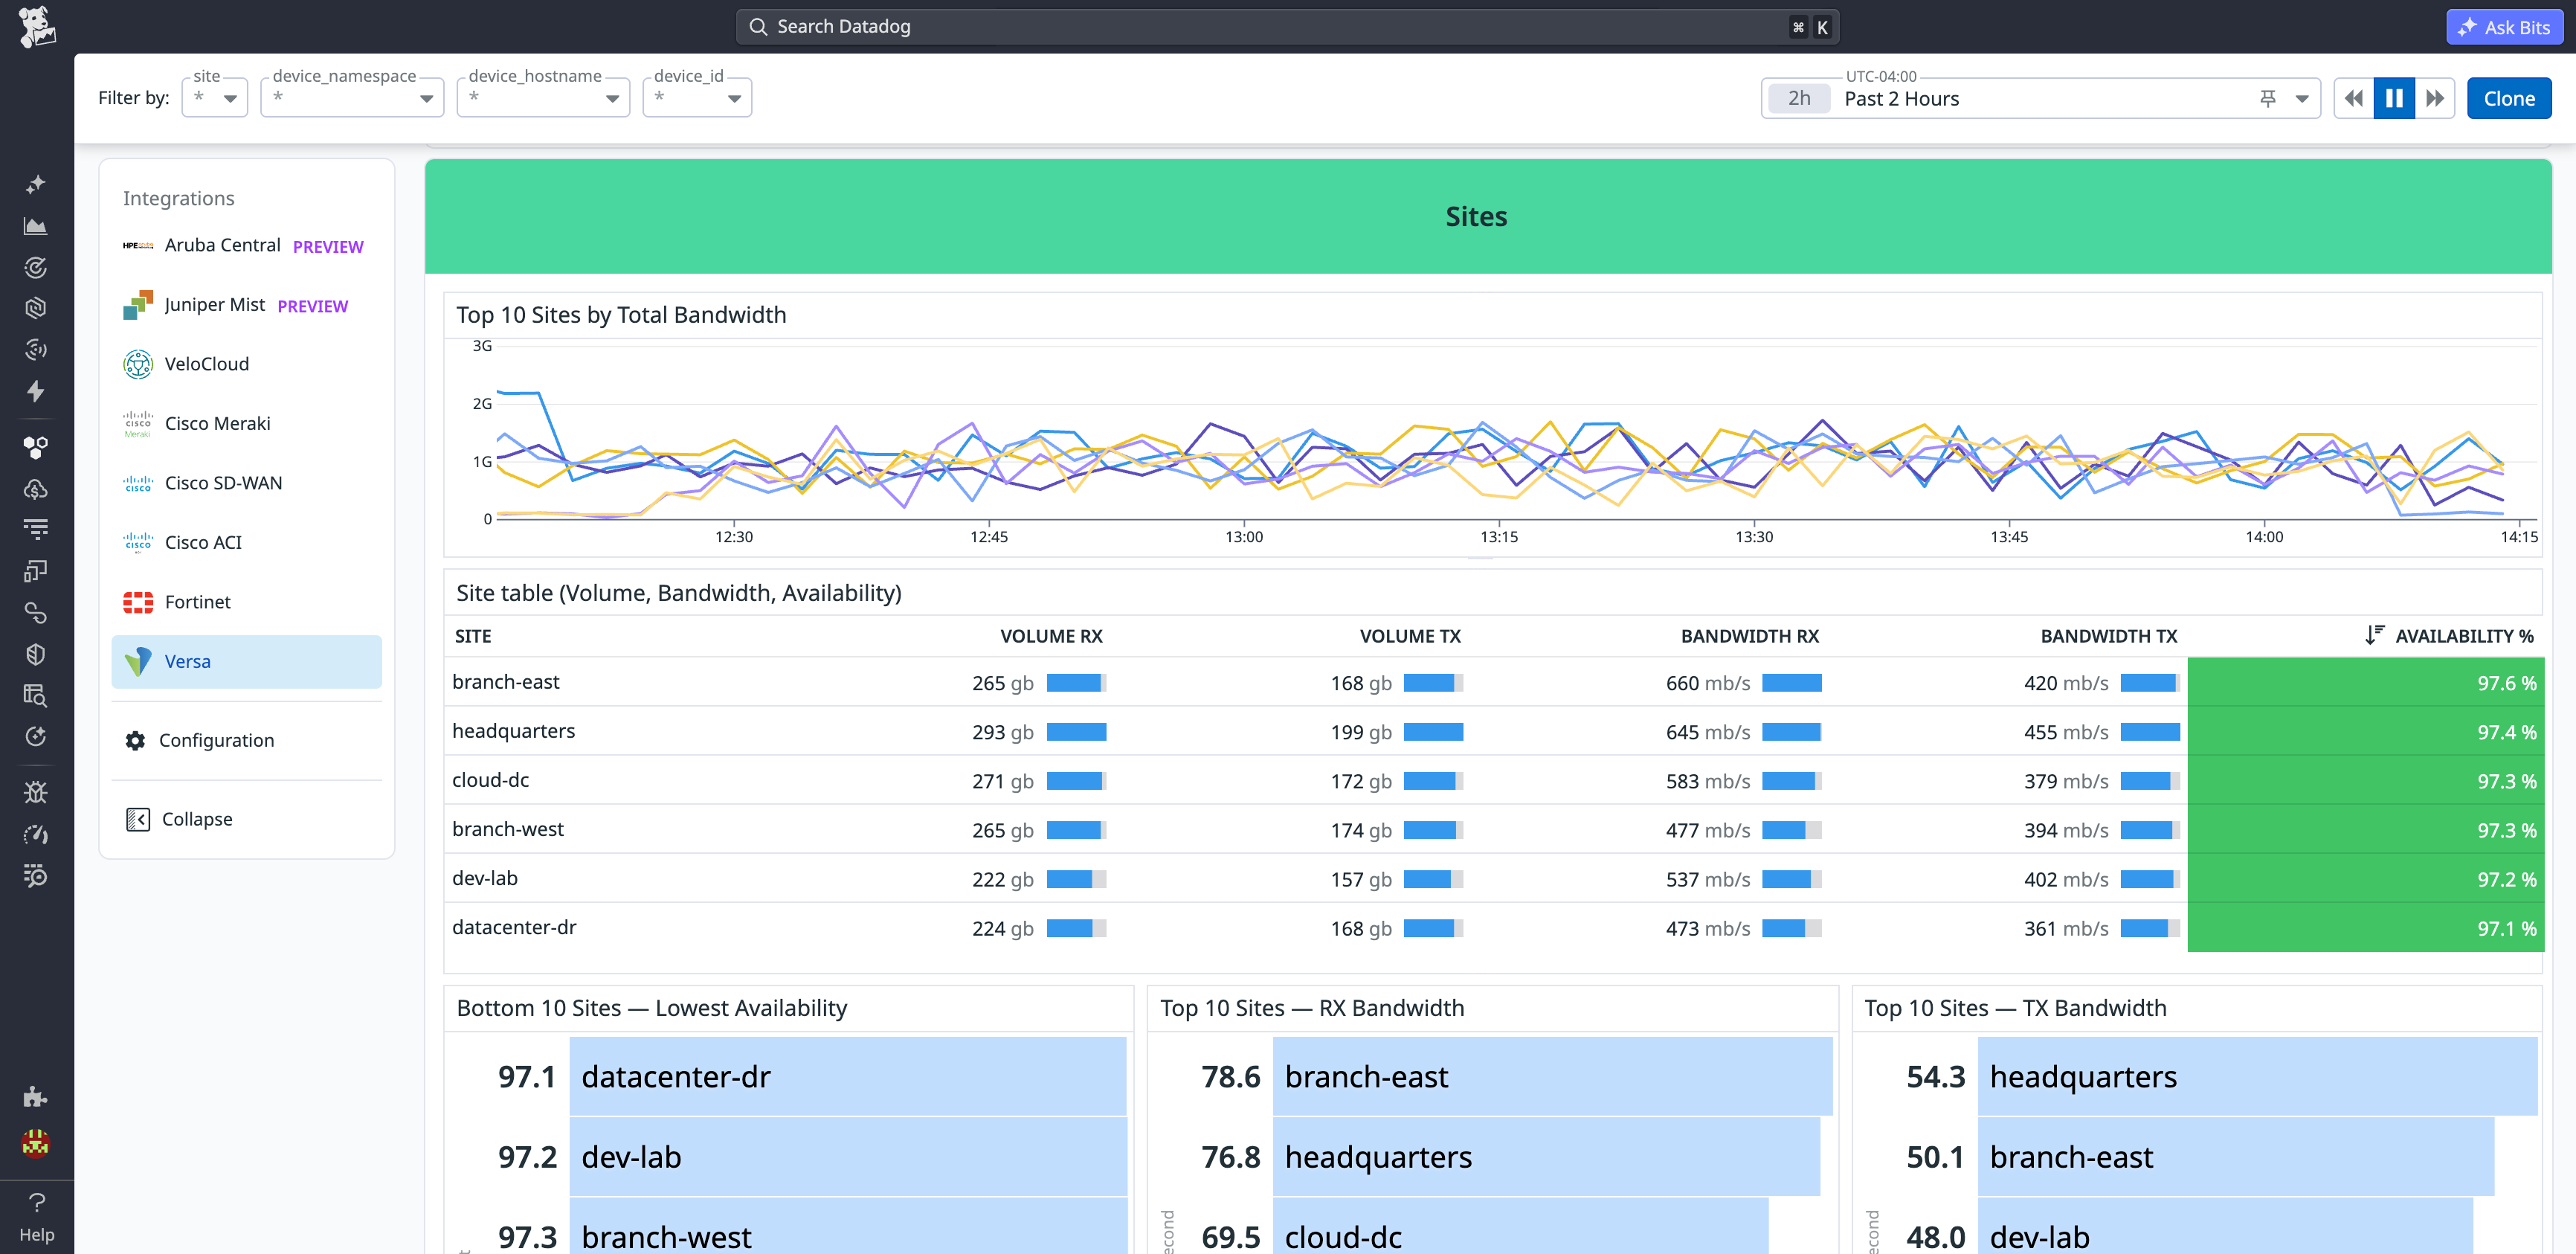Click the headquarters site table row name
This screenshot has height=1254, width=2576.
513,731
